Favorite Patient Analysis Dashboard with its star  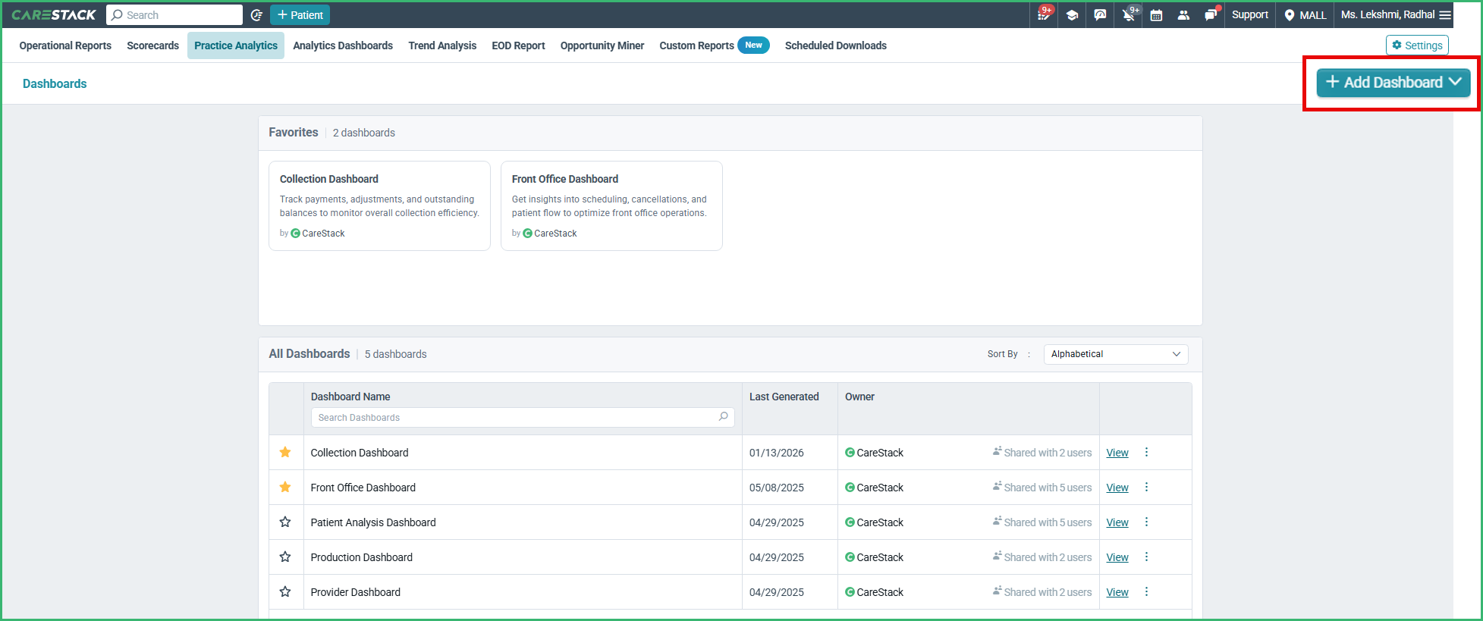click(x=285, y=522)
